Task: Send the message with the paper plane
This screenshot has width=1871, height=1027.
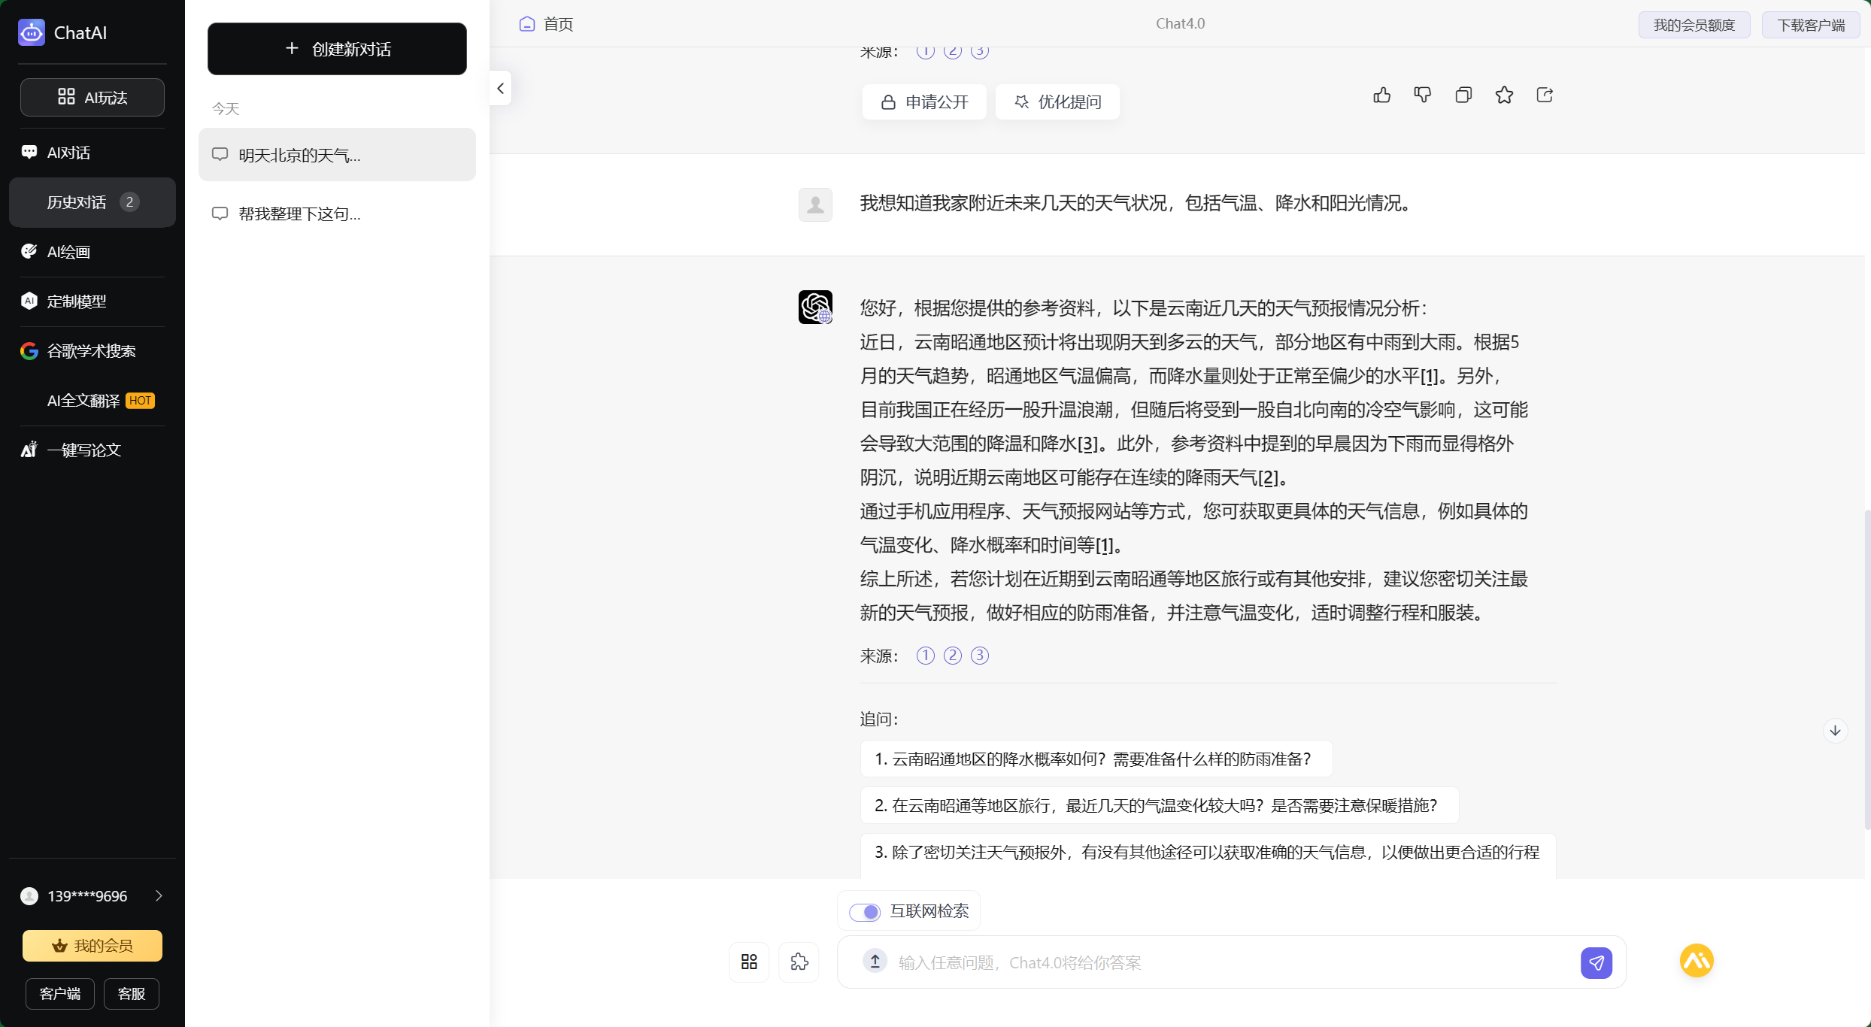Action: click(x=1597, y=962)
